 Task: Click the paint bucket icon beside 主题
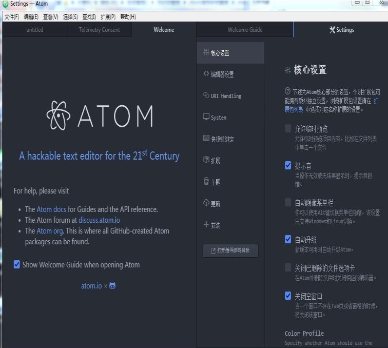(206, 181)
